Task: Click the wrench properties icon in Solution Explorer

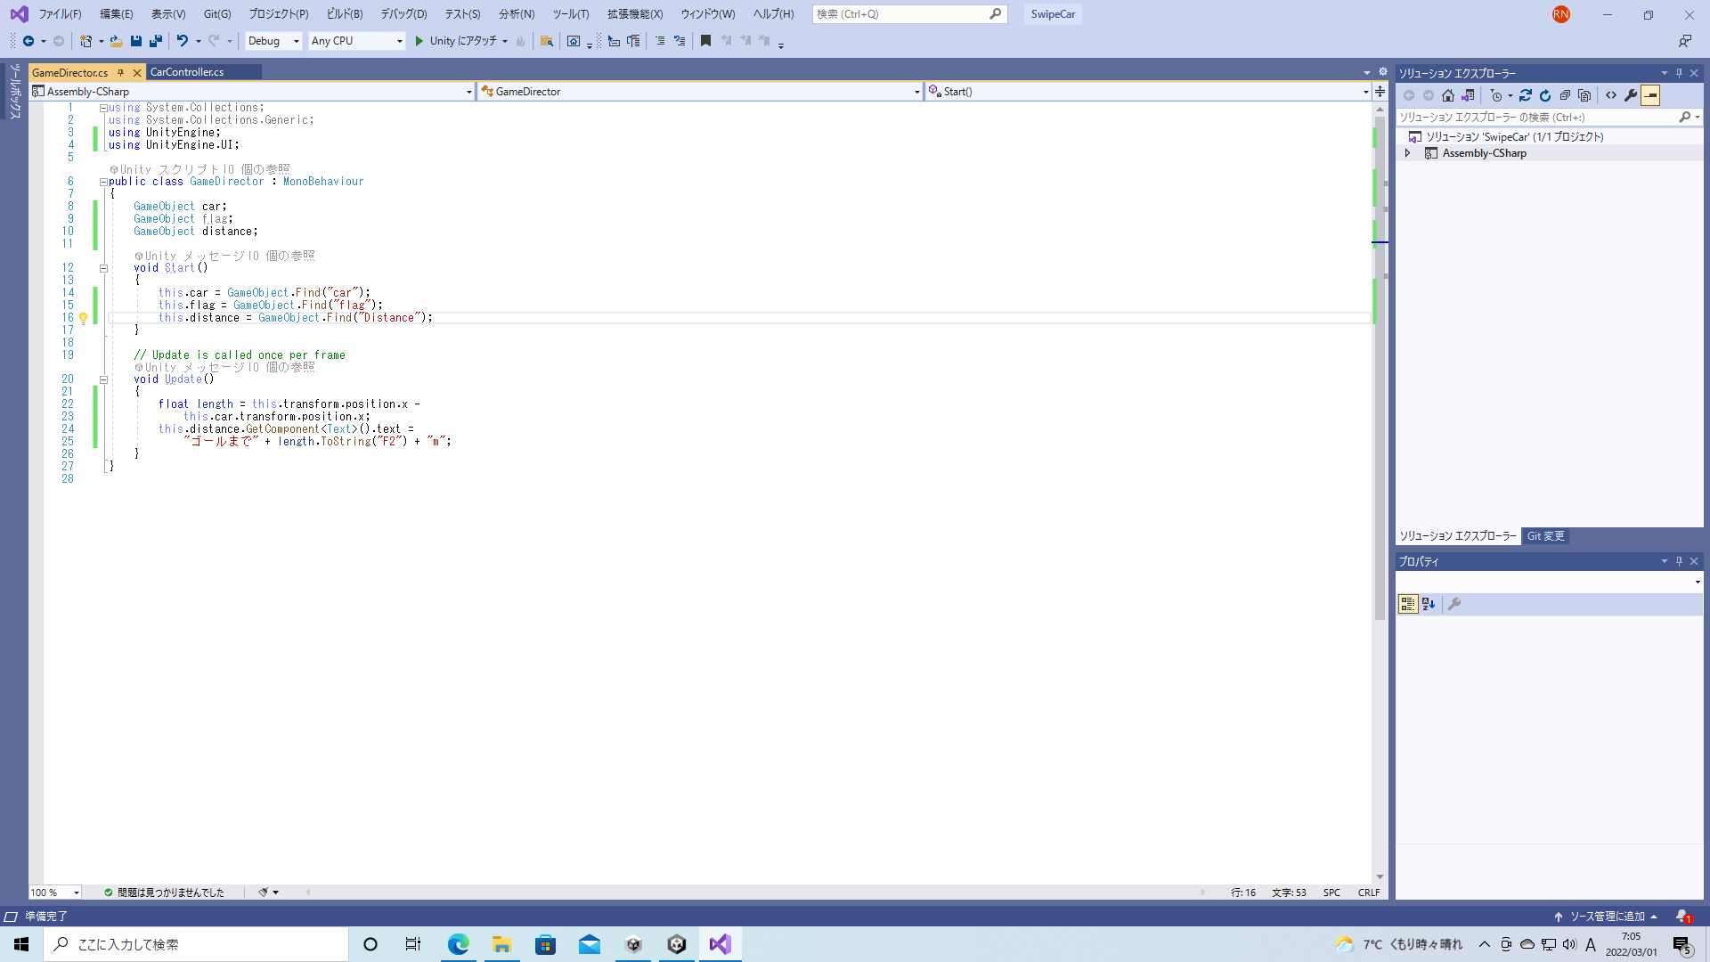Action: tap(1631, 95)
